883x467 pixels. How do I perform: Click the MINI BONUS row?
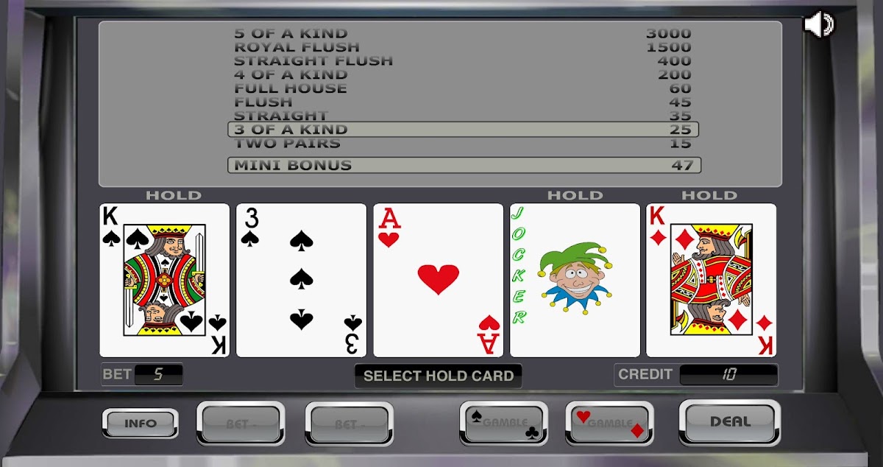pyautogui.click(x=464, y=165)
